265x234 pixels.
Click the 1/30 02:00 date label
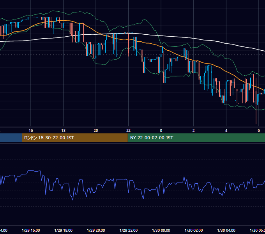pos(194,230)
